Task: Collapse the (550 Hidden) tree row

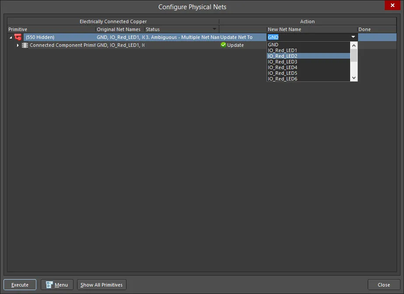Action: coord(11,38)
